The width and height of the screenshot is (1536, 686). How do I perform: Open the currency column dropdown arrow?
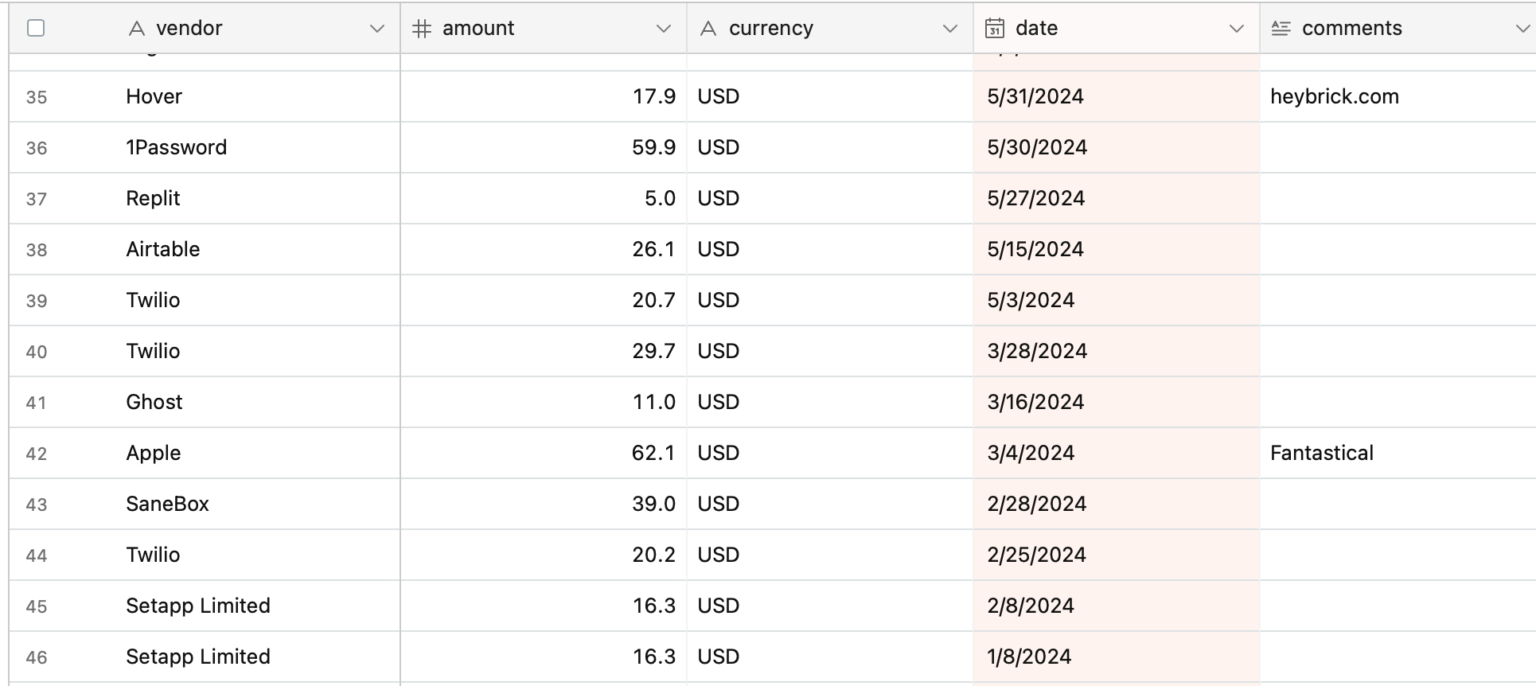(x=949, y=29)
